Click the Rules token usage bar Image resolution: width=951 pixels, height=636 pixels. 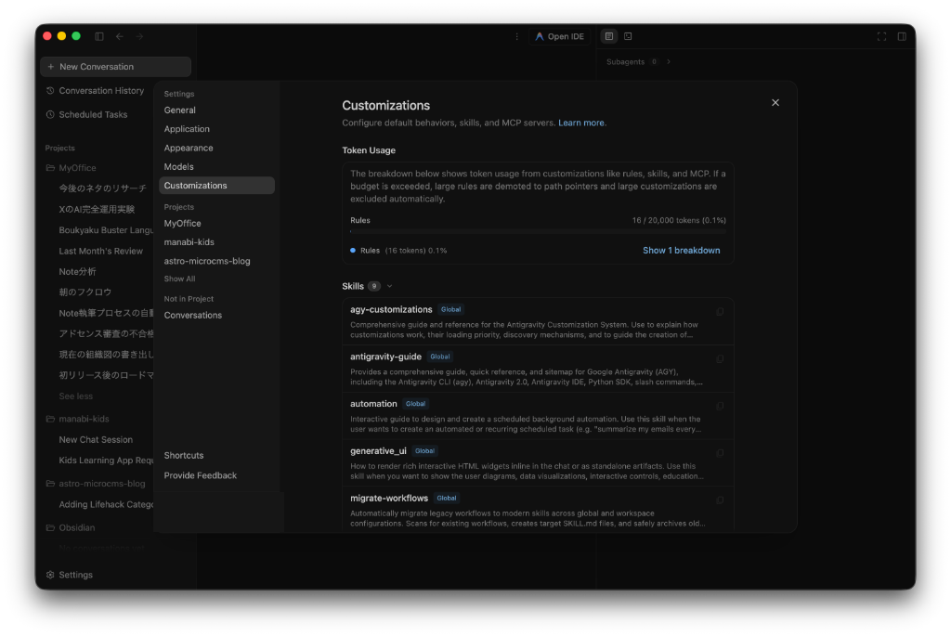[538, 231]
